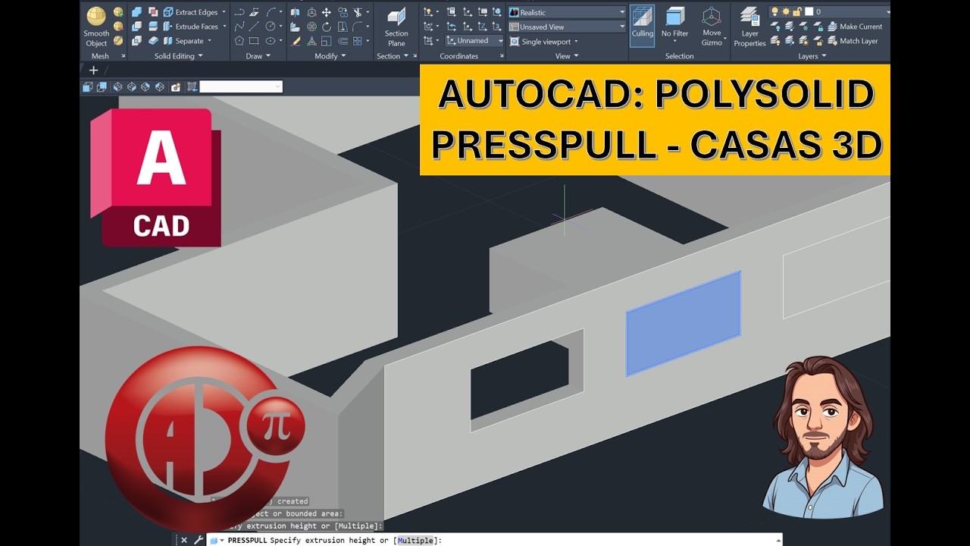The height and width of the screenshot is (546, 970).
Task: Open the recent commands arrow in command line
Action: (222, 541)
